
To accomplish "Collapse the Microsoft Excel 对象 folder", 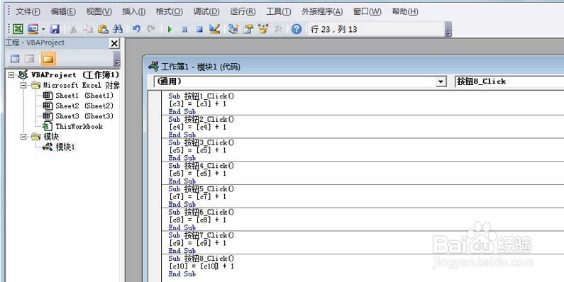I will [23, 86].
